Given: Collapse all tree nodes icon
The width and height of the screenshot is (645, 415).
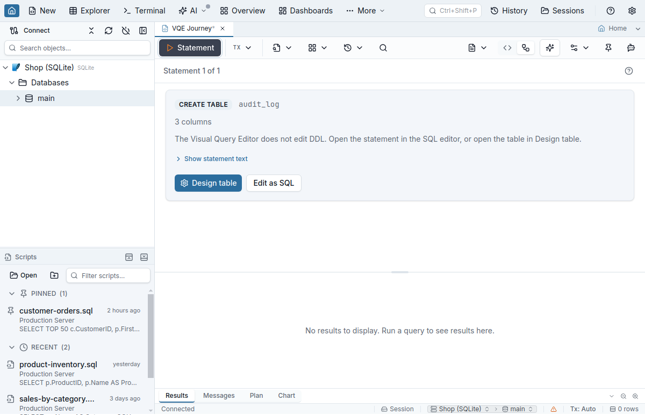Looking at the screenshot, I should tap(91, 31).
